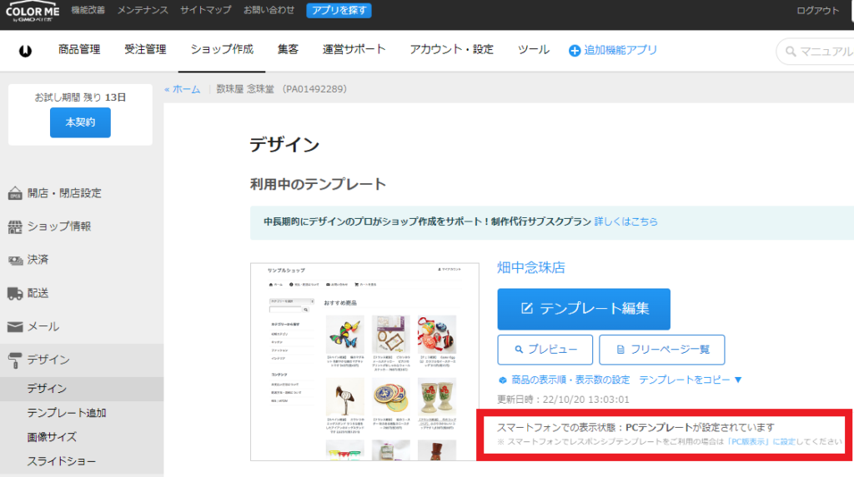Click the 配送 truck icon
Screen dimensions: 854x477
15,293
